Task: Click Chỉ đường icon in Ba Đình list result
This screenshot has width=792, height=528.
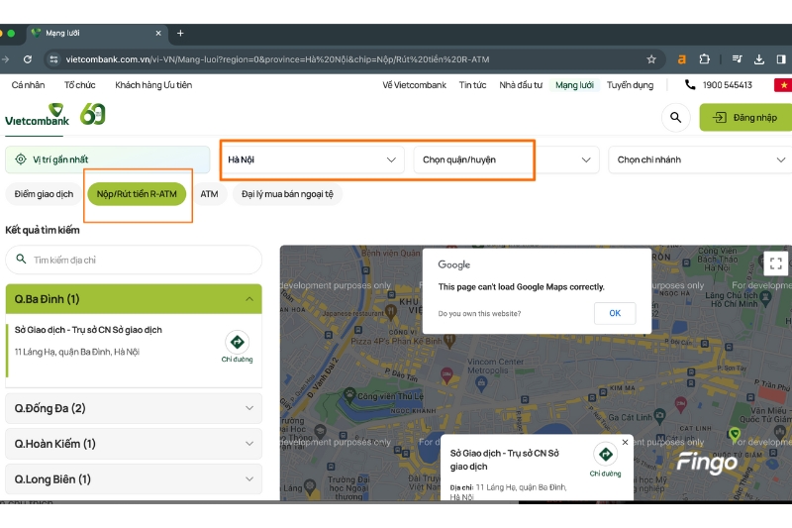Action: pos(237,343)
